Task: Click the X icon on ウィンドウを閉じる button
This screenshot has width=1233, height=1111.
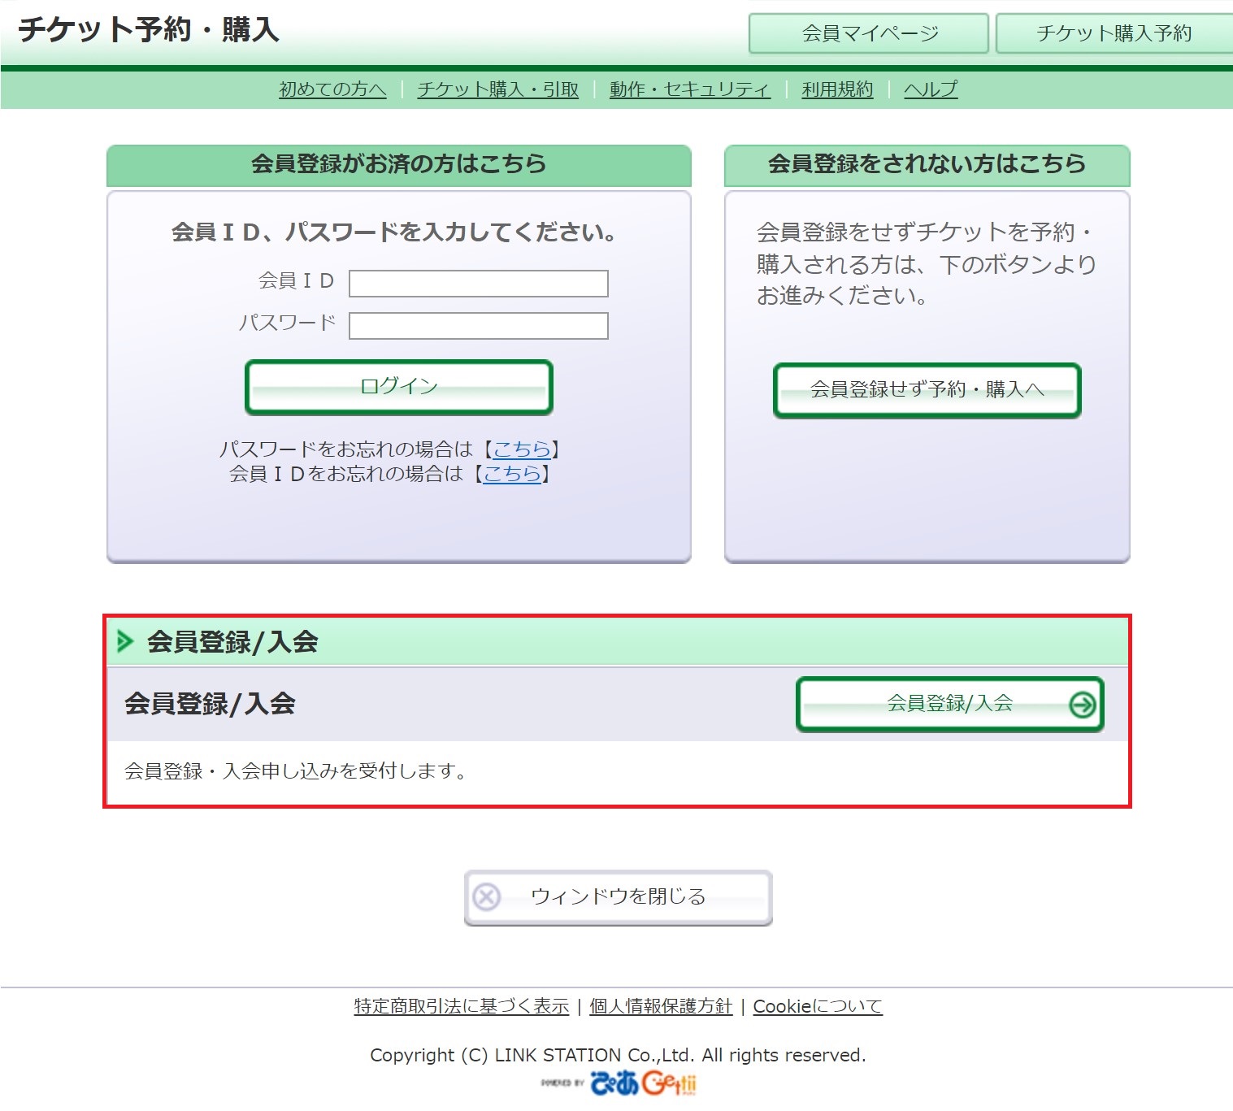Action: (487, 897)
